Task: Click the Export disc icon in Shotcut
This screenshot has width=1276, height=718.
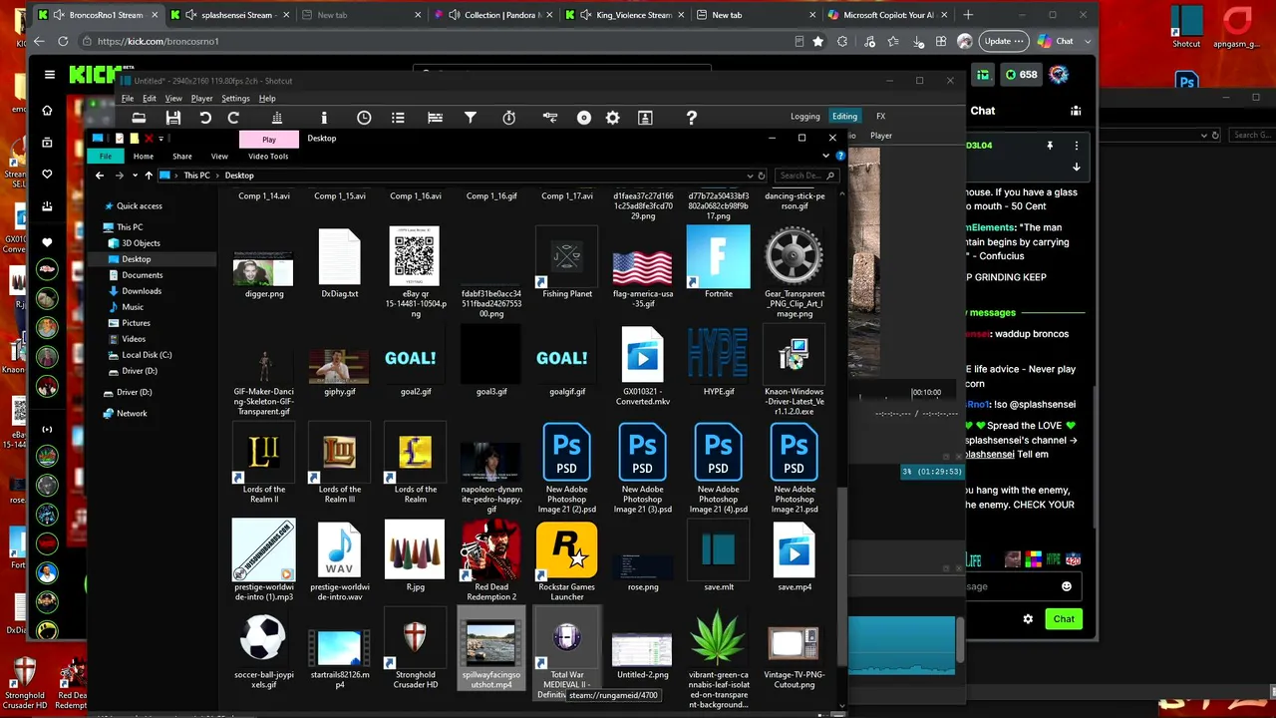Action: point(584,118)
